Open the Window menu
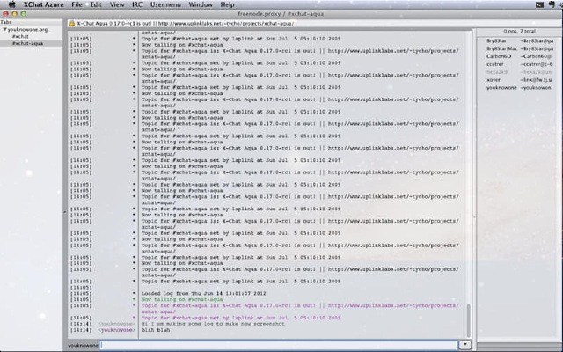The height and width of the screenshot is (352, 563). click(201, 4)
